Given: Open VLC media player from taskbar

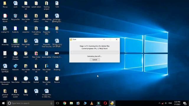Looking at the screenshot, I should click(92, 103).
